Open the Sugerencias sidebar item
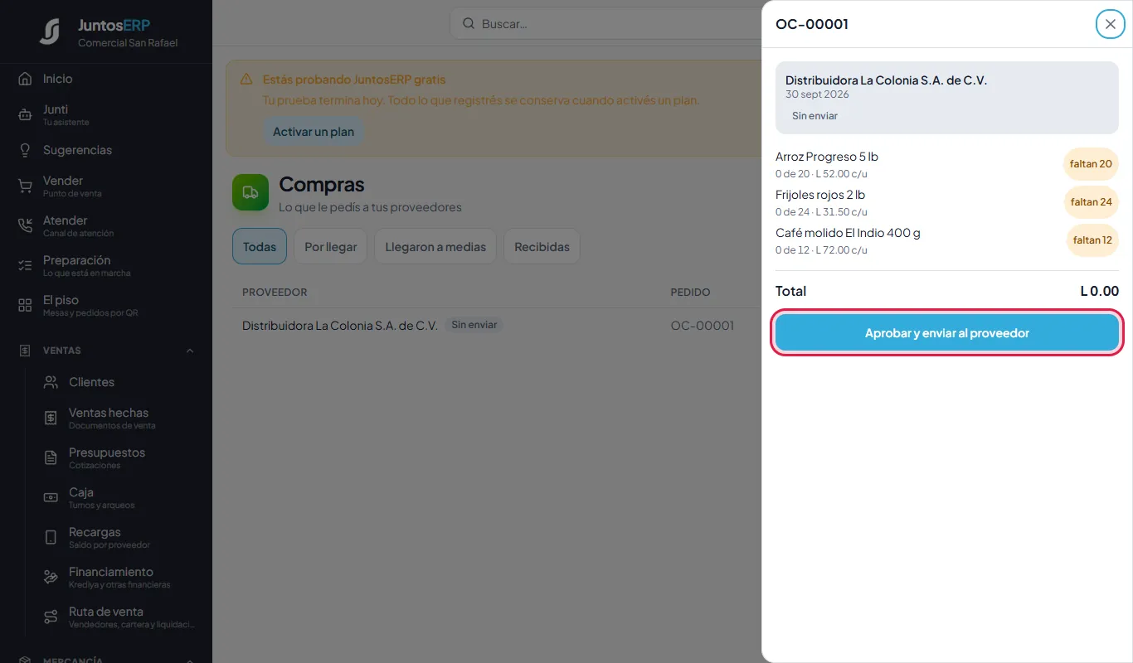 coord(106,150)
